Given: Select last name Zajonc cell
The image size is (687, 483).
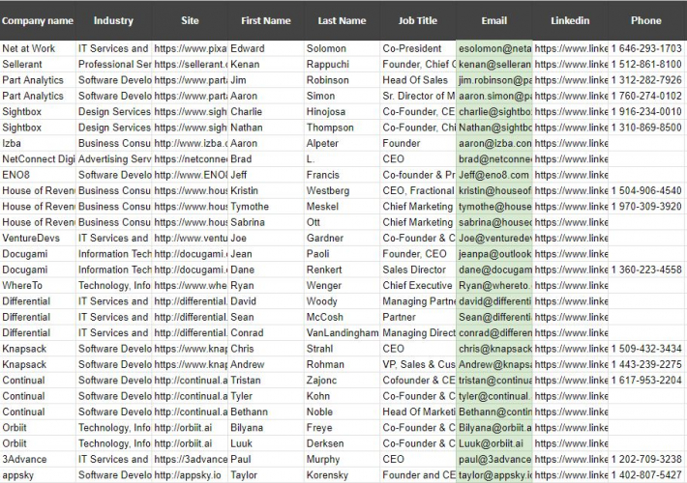Looking at the screenshot, I should tap(342, 381).
